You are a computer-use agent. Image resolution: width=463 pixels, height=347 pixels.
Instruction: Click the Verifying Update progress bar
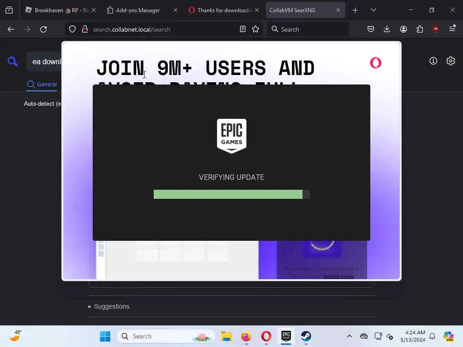[x=231, y=194]
